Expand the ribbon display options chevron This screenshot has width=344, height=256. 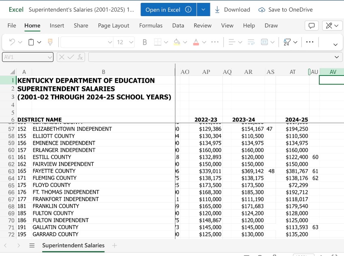(x=335, y=44)
